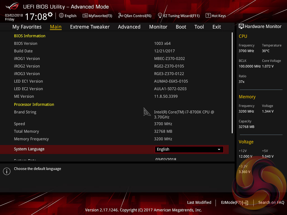This screenshot has width=287, height=215.
Task: Open Qfan Control fan icon
Action: pos(121,16)
